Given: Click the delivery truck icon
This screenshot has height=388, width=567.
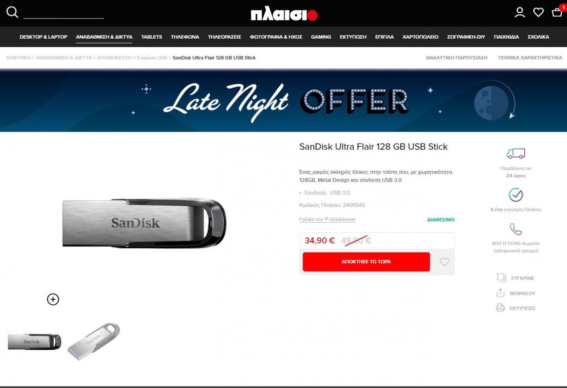Looking at the screenshot, I should (x=515, y=153).
